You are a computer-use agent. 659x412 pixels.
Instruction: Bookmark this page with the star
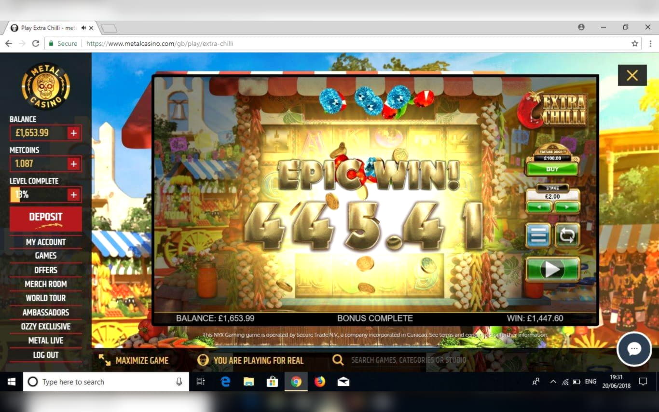click(635, 43)
